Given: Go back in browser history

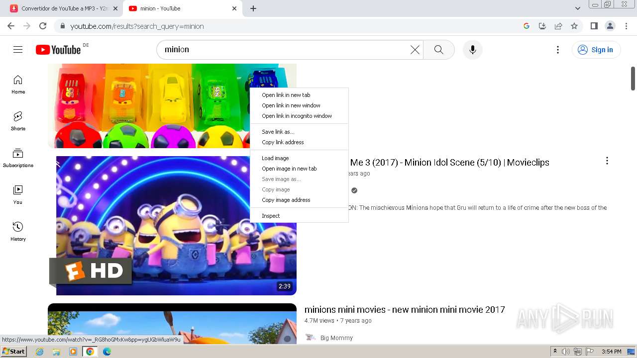Looking at the screenshot, I should pos(11,26).
